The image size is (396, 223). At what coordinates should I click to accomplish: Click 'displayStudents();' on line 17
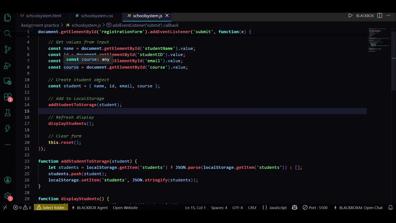[71, 123]
